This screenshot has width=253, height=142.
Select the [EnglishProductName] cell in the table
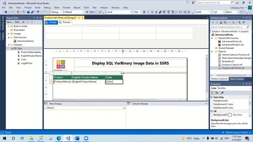pyautogui.click(x=89, y=82)
